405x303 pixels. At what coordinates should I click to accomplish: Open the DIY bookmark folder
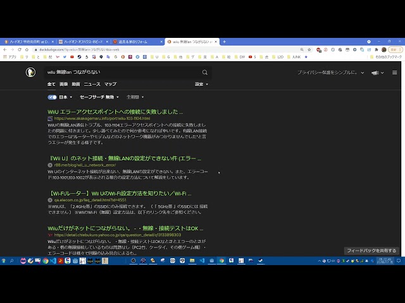point(240,57)
